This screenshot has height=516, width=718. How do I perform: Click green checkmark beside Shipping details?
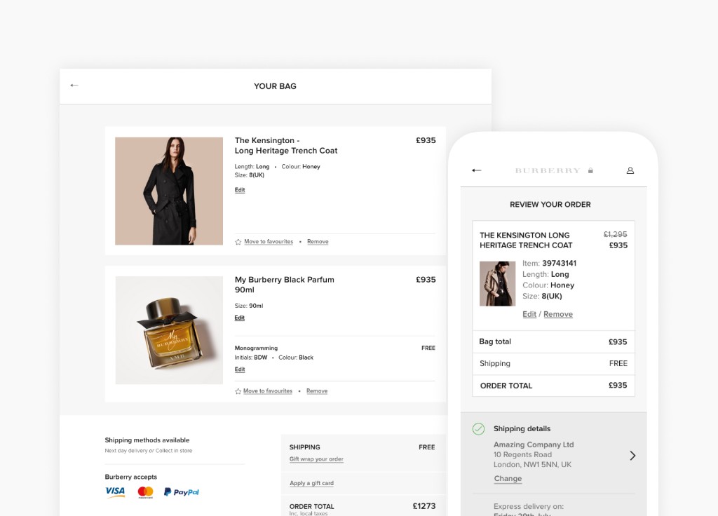(x=478, y=429)
